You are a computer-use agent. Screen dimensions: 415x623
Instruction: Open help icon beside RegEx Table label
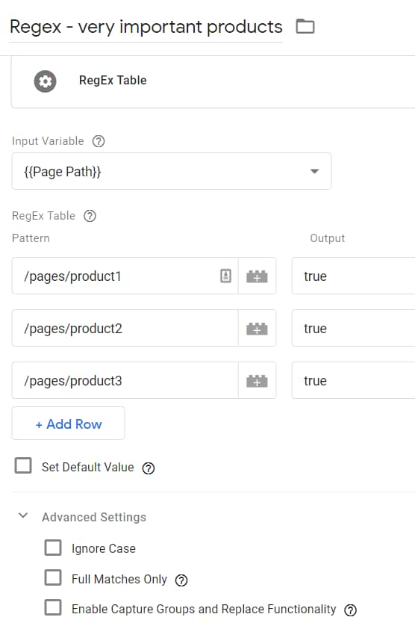[90, 216]
